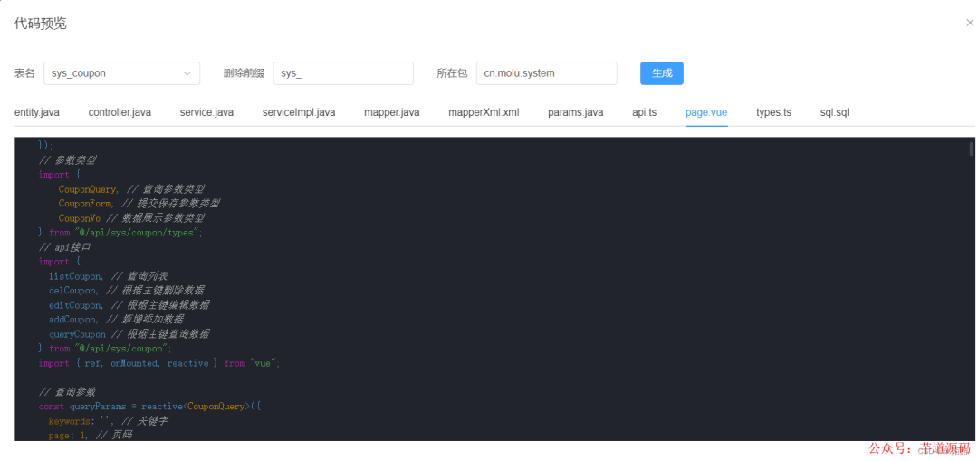The image size is (978, 461).
Task: Click the delCoupon code line
Action: (x=127, y=291)
